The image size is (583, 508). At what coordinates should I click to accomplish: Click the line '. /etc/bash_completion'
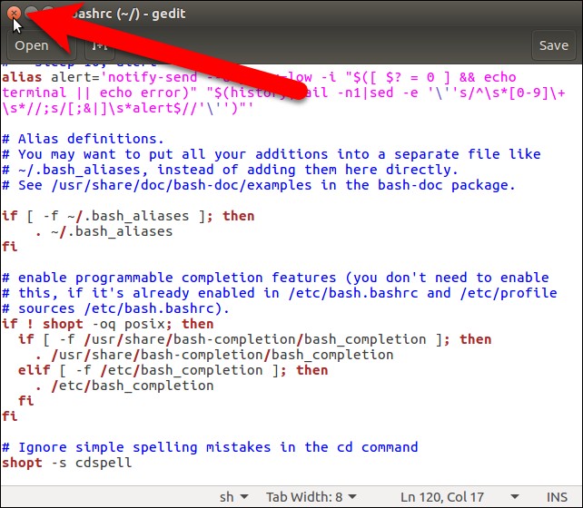(x=124, y=386)
